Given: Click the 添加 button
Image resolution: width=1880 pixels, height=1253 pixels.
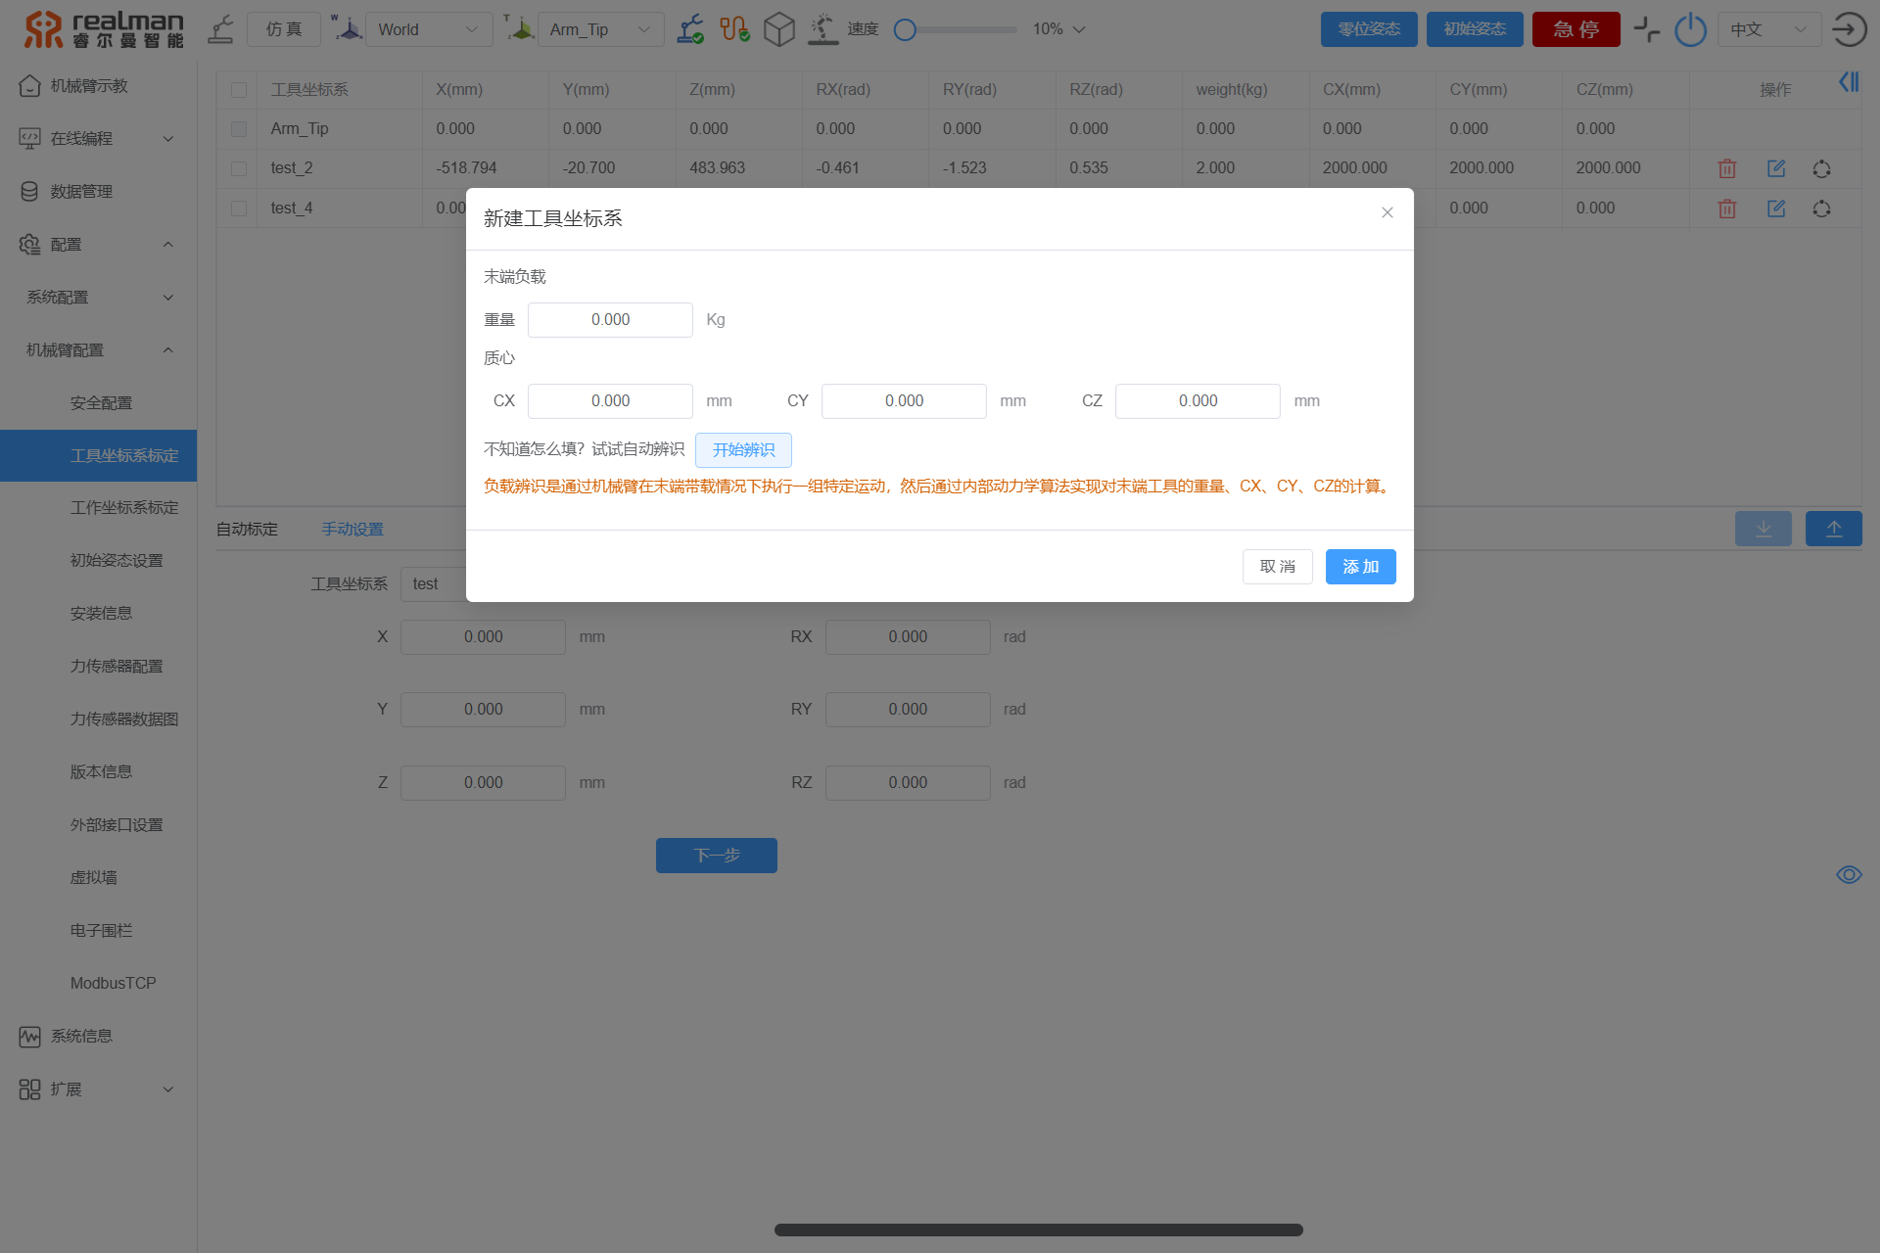Looking at the screenshot, I should point(1360,567).
